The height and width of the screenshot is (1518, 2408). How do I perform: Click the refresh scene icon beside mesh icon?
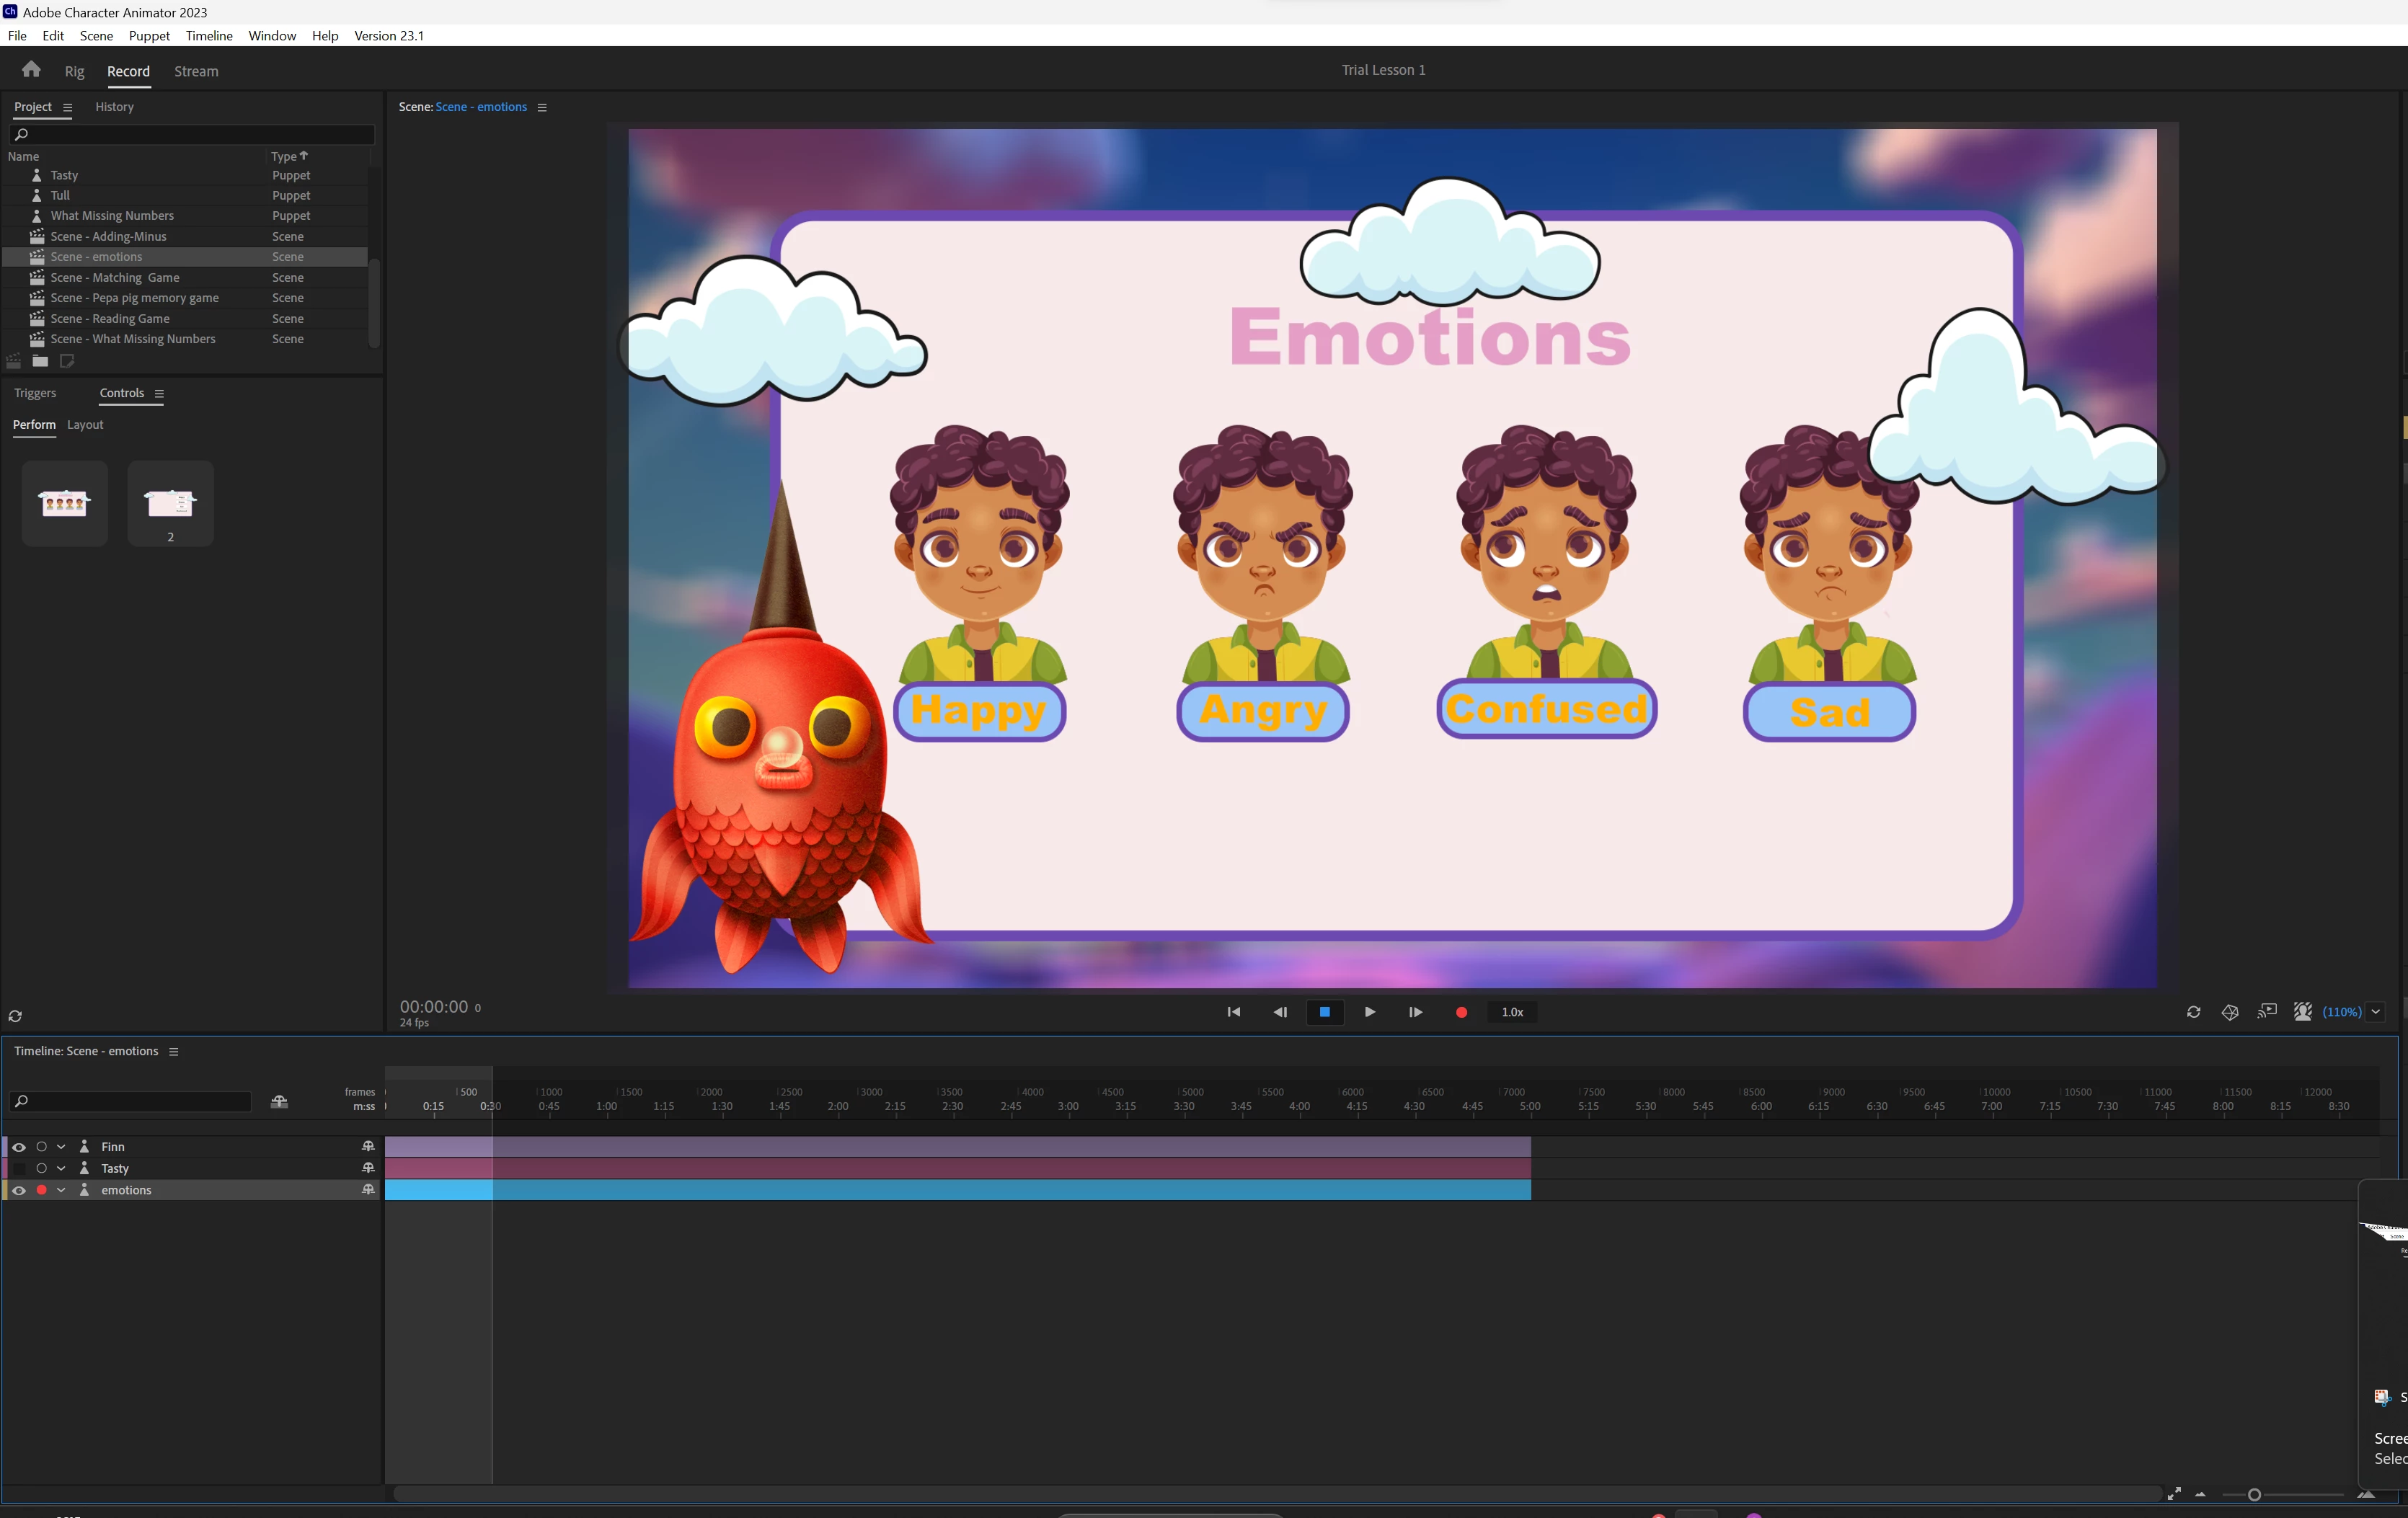(2193, 1012)
